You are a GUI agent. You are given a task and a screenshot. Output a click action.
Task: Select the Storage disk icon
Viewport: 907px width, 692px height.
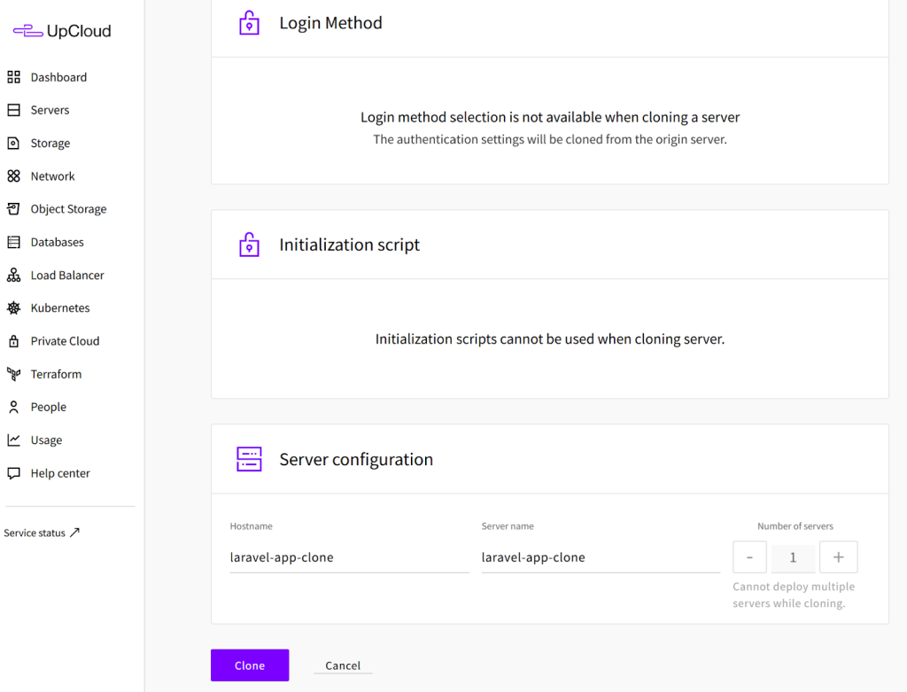(x=13, y=143)
